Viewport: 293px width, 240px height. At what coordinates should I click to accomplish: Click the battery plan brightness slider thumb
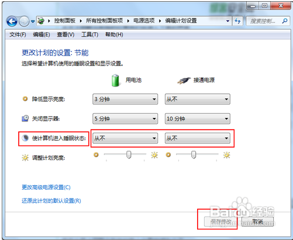coord(129,155)
